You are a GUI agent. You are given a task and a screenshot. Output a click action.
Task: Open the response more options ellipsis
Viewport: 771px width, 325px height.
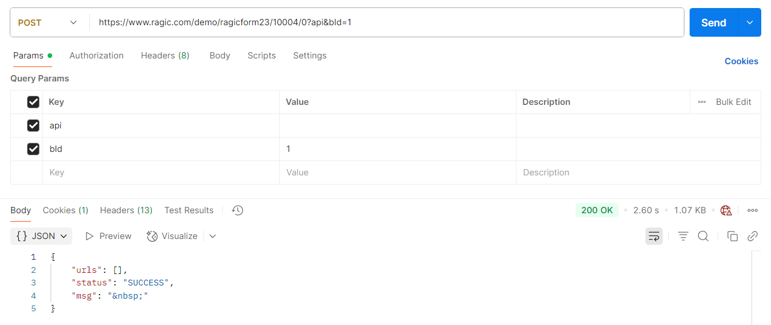(753, 210)
